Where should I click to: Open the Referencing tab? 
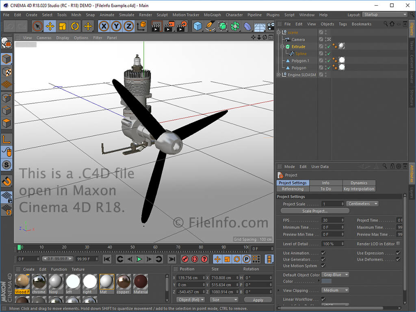(292, 189)
